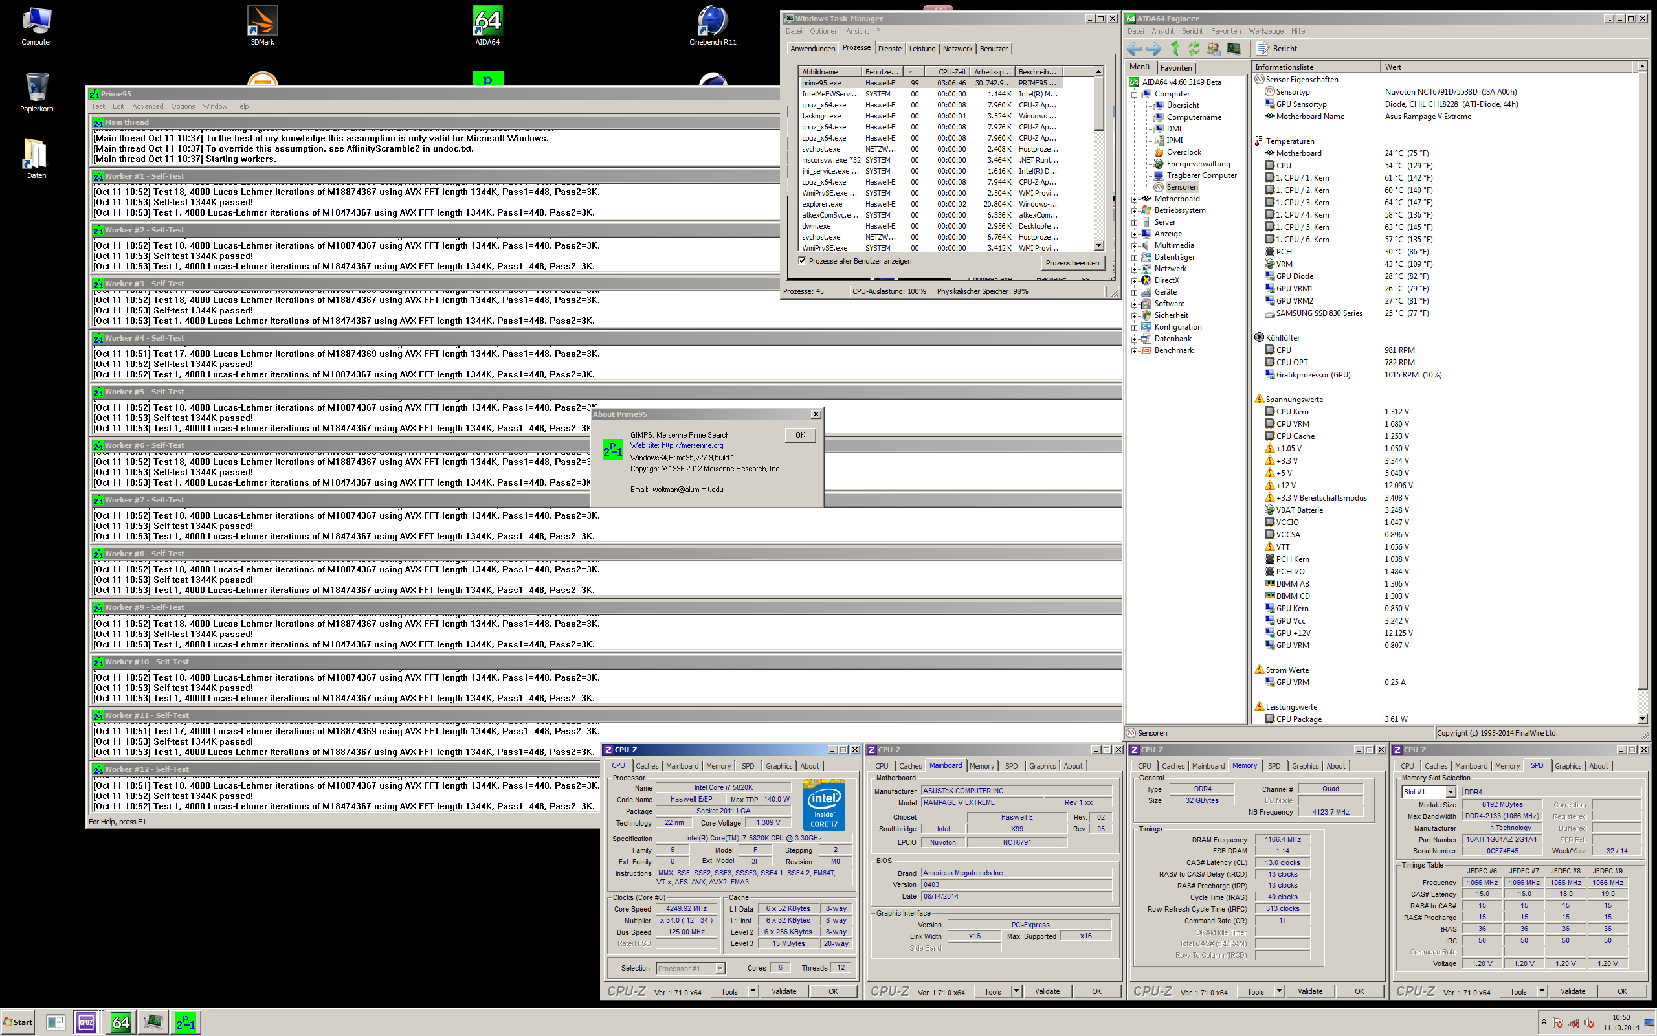The width and height of the screenshot is (1657, 1036).
Task: Open AIDA64 system stability monitor icon
Action: (1233, 49)
